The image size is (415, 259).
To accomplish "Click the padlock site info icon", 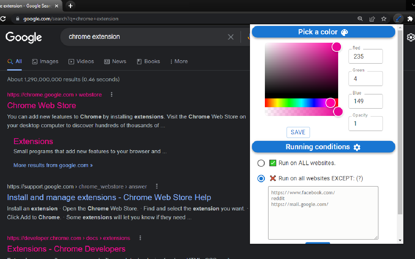I will click(18, 19).
